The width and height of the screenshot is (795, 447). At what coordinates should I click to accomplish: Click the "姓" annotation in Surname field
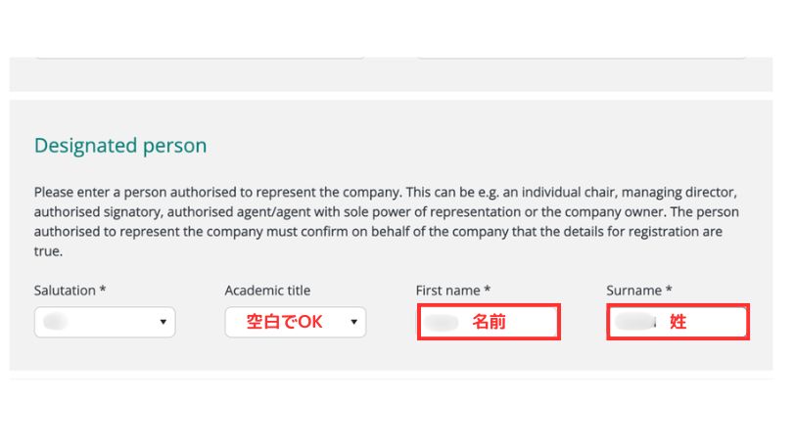click(x=678, y=322)
